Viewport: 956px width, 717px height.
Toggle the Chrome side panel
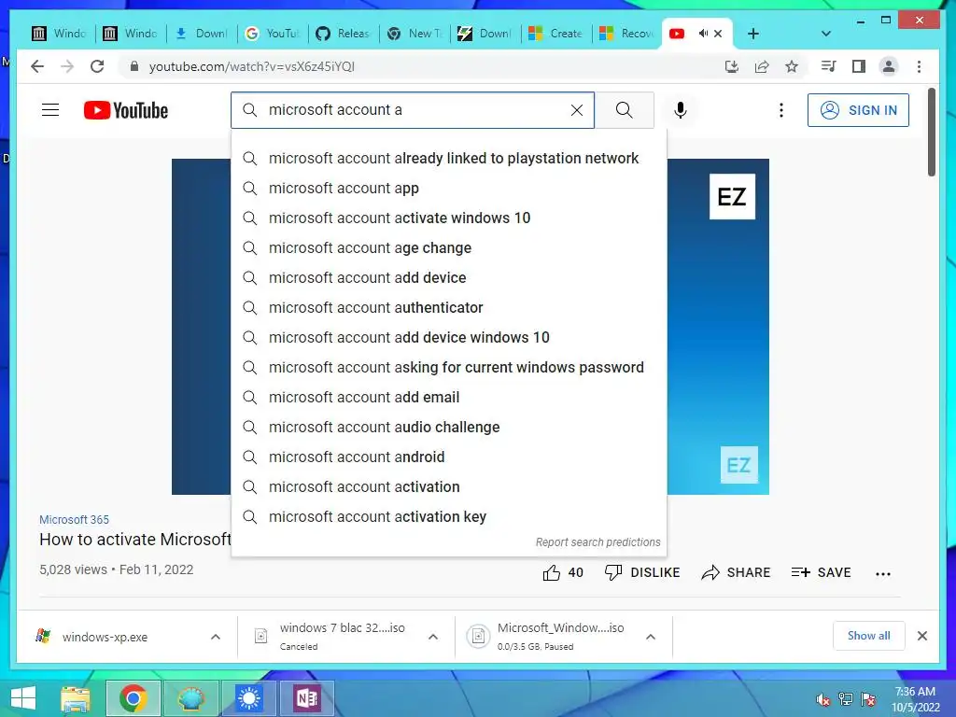[859, 66]
